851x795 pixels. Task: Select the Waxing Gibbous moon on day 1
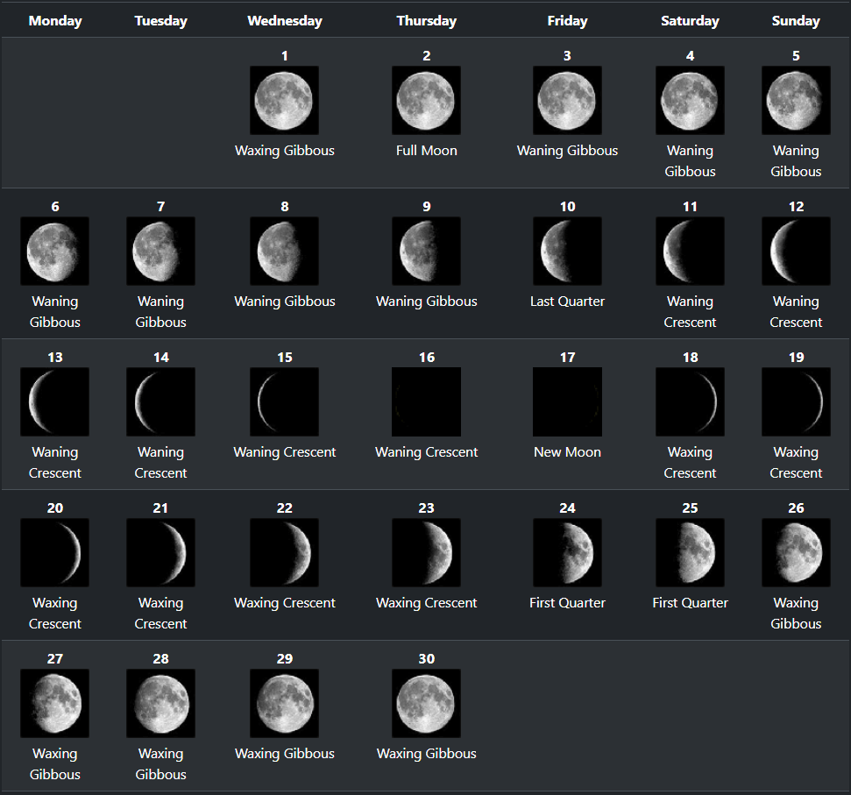[284, 101]
